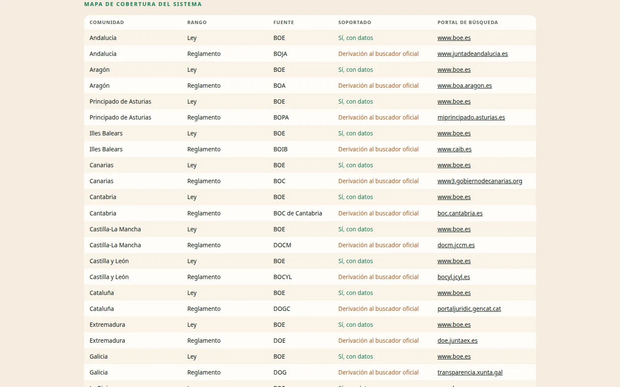Visit the doe.juntaex.es link

click(457, 341)
